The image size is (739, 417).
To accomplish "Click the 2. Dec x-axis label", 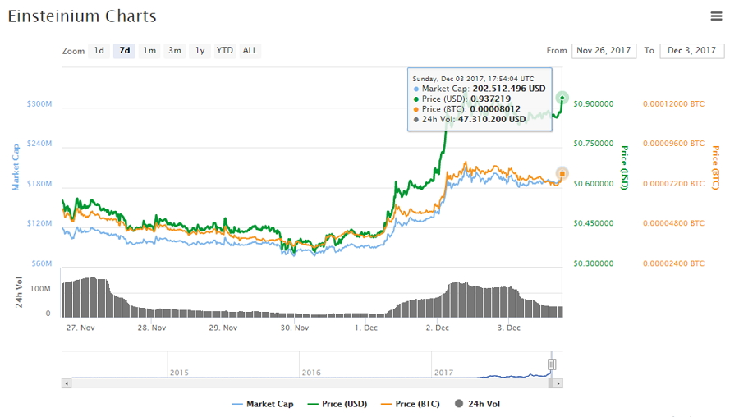I will pyautogui.click(x=438, y=328).
